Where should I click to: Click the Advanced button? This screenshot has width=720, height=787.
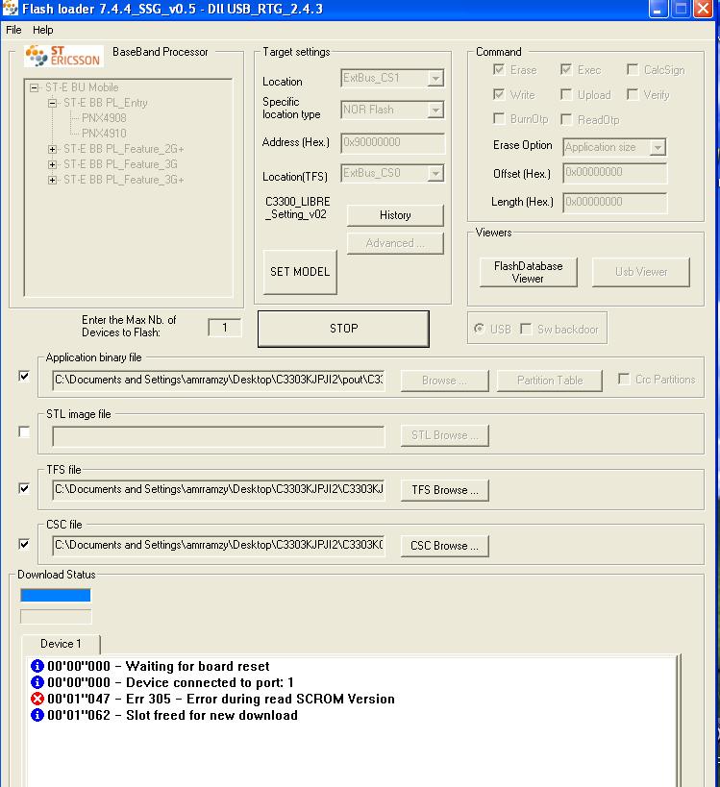(x=395, y=243)
